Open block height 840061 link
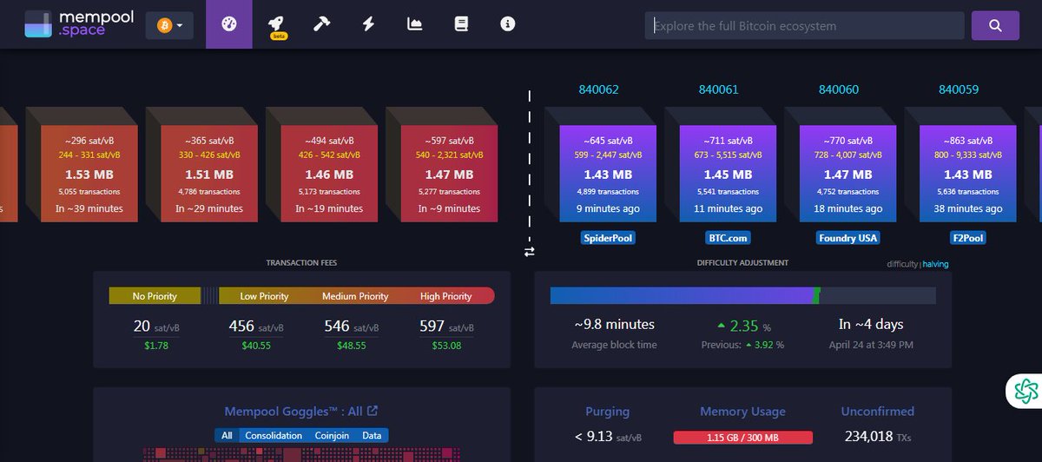 [x=718, y=89]
